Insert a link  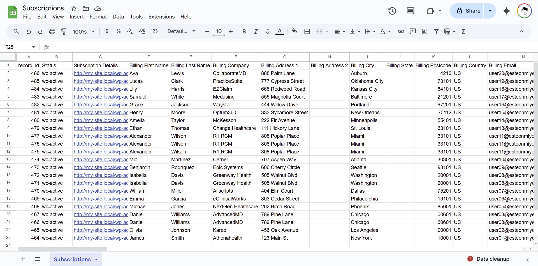pos(401,31)
